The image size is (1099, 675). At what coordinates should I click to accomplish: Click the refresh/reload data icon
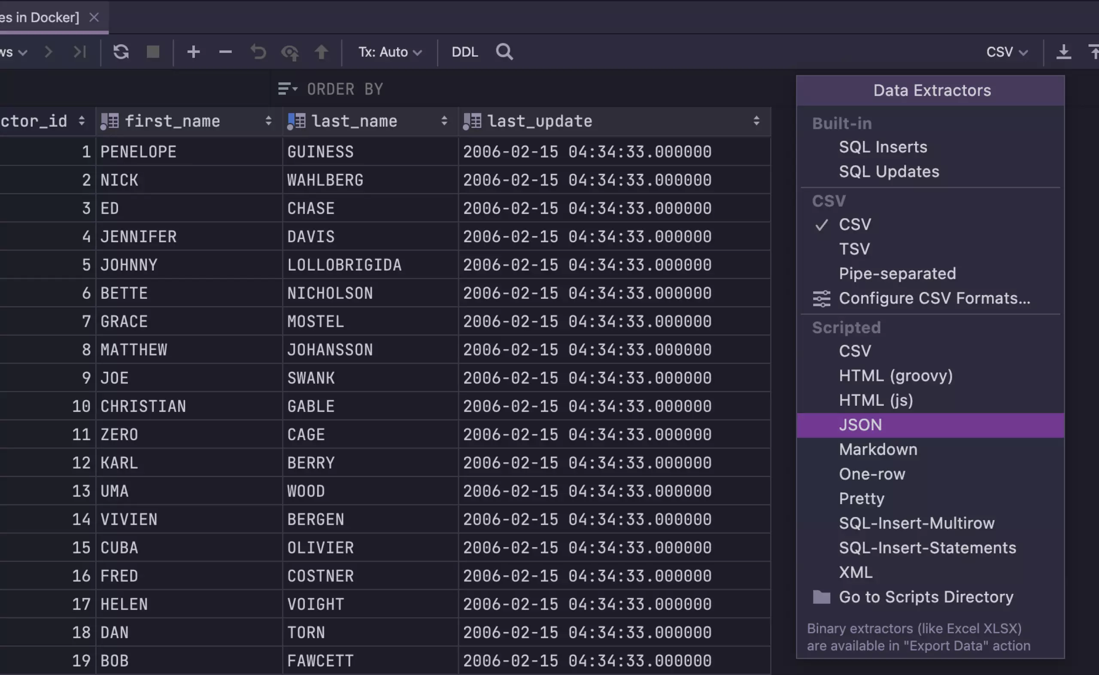(x=120, y=52)
